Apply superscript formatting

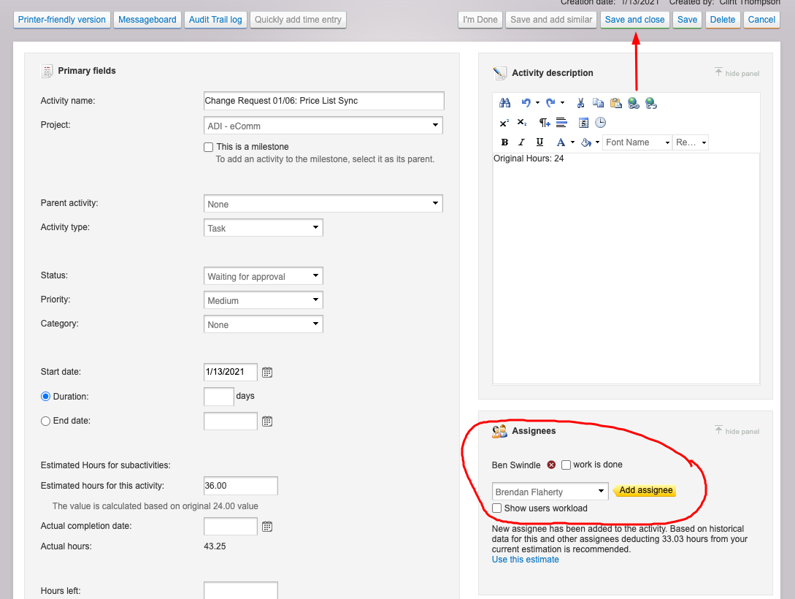click(x=504, y=122)
